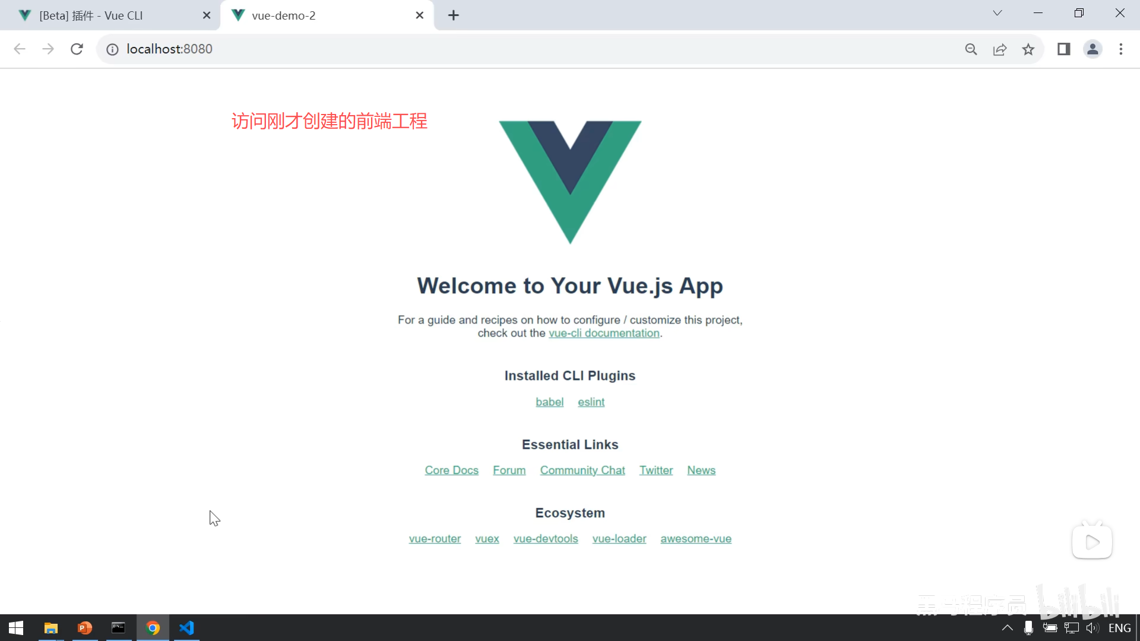Open the babel plugin link

pyautogui.click(x=549, y=402)
